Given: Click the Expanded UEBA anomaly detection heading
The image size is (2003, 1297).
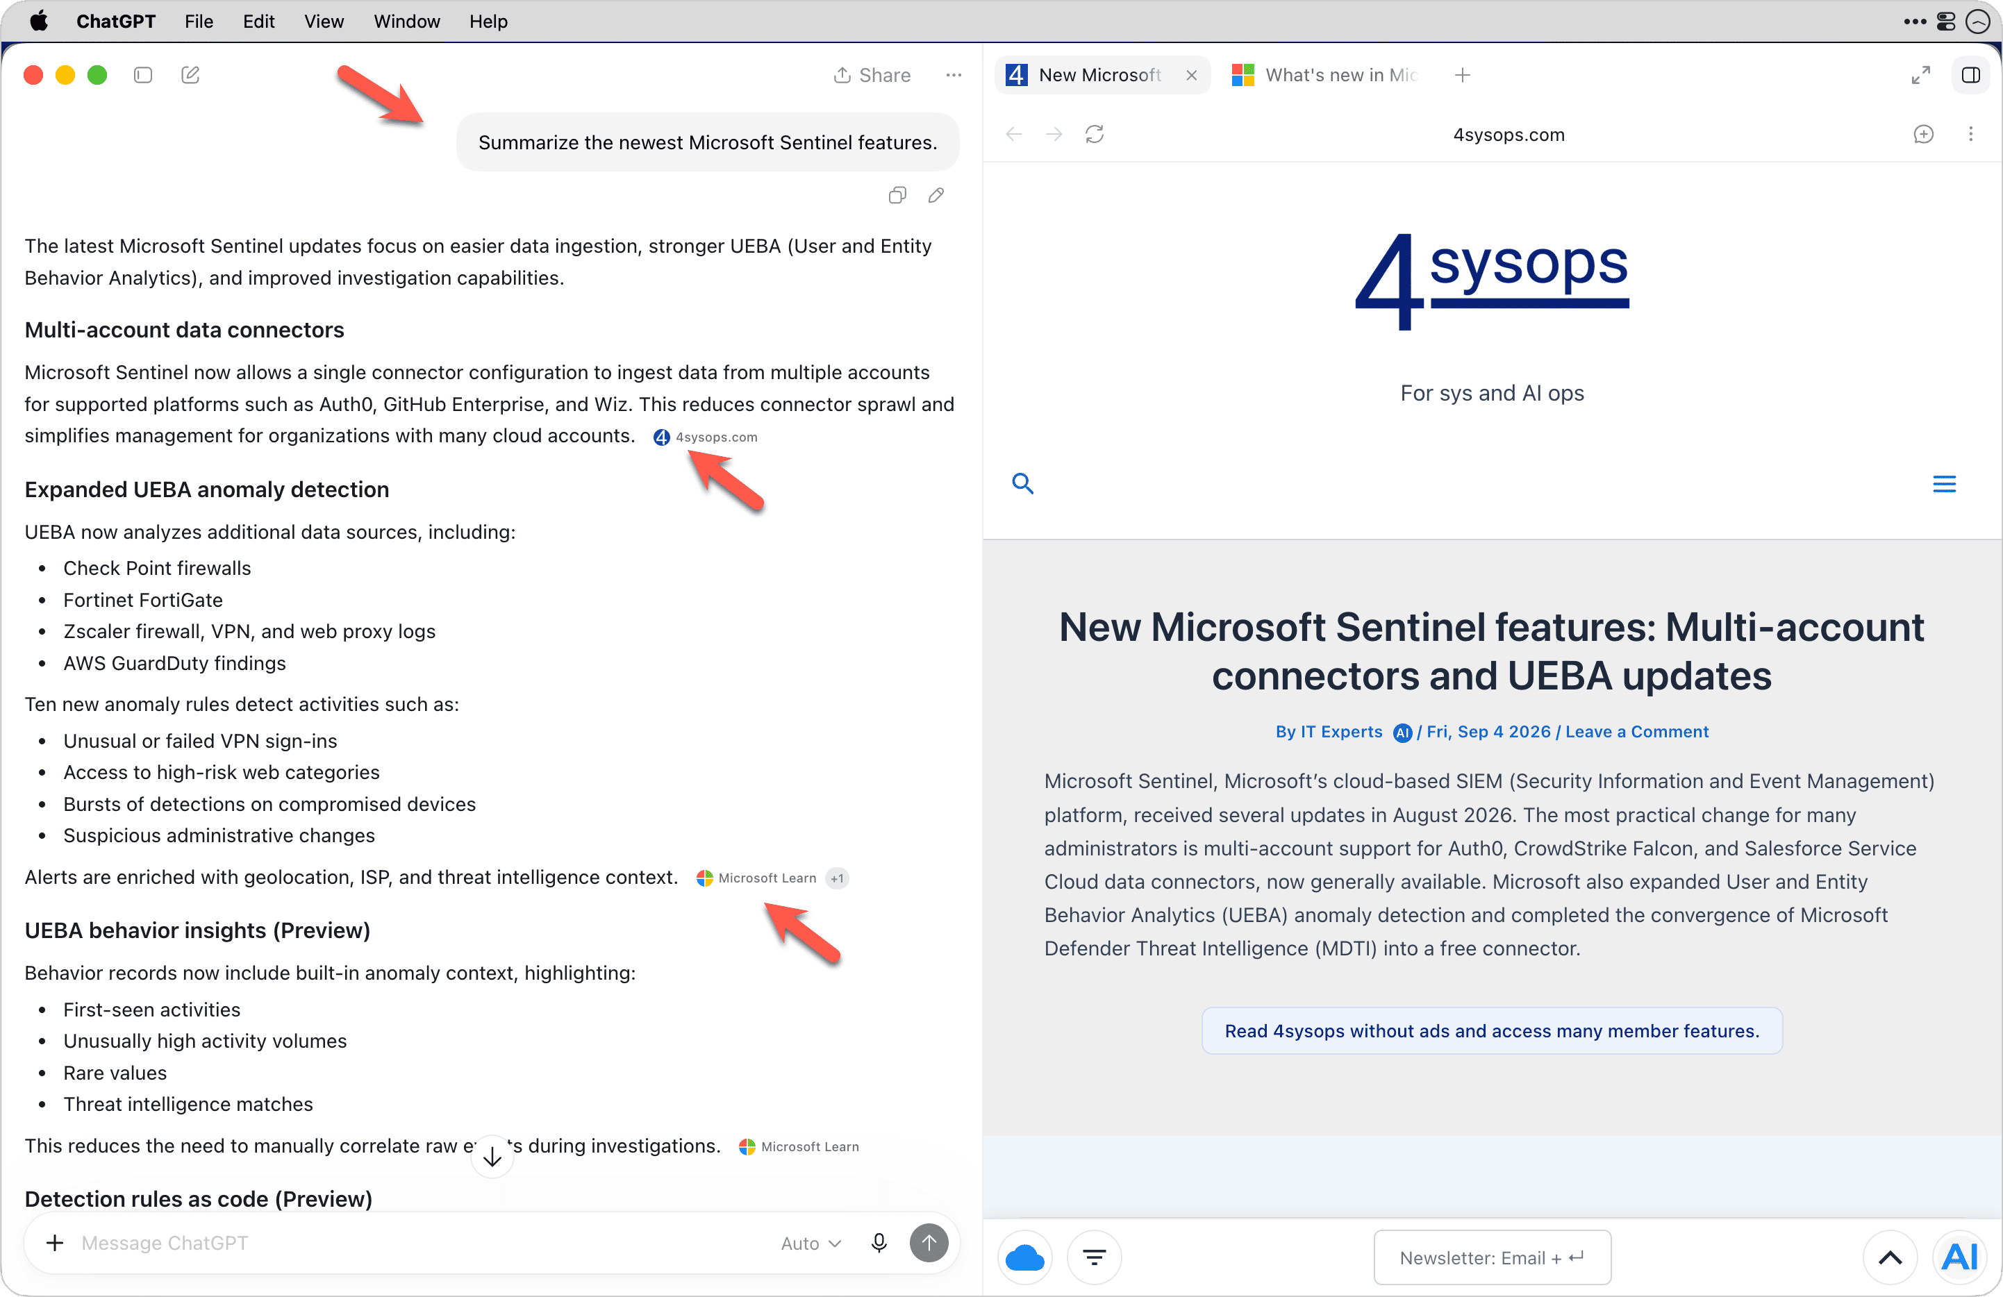Looking at the screenshot, I should (x=206, y=489).
